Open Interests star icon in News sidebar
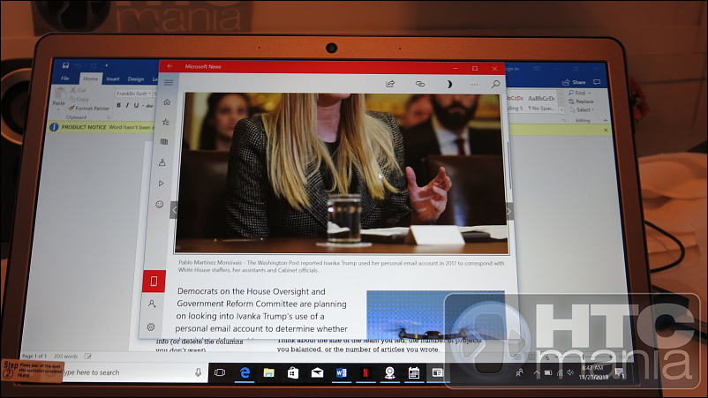The height and width of the screenshot is (398, 708). (166, 122)
